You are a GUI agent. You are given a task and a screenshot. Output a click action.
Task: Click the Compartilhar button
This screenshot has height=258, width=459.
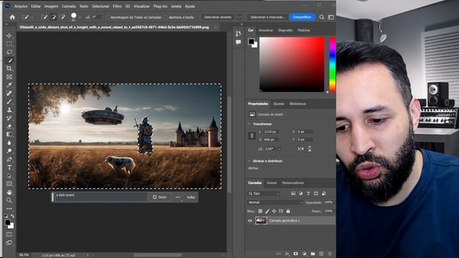pos(302,17)
